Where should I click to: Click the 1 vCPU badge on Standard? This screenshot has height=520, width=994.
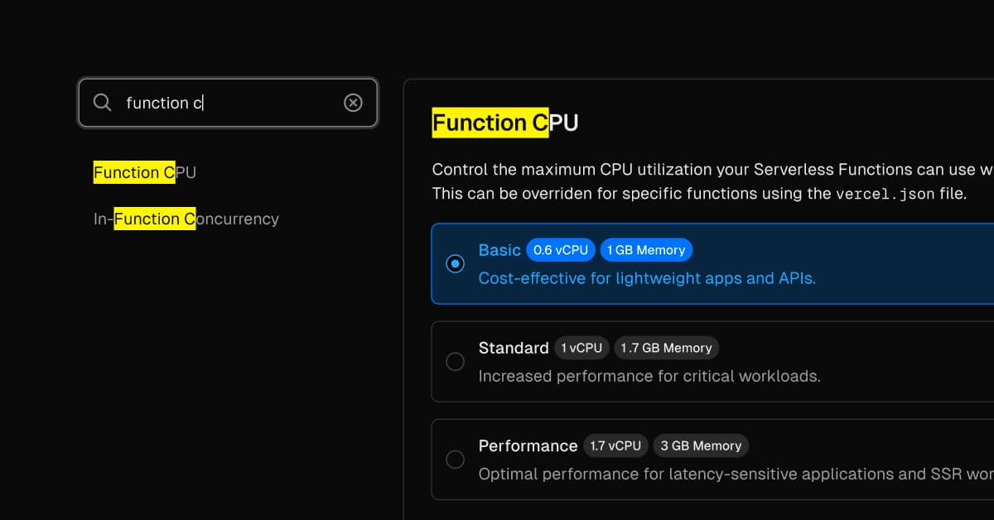tap(581, 348)
